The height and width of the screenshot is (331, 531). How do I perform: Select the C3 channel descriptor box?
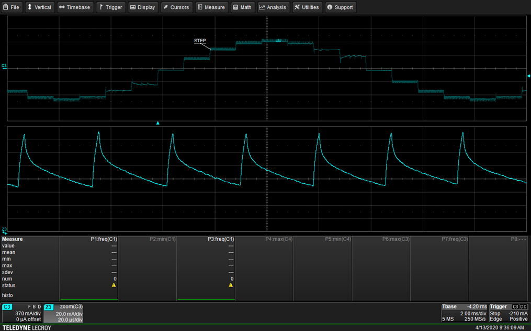(x=22, y=313)
